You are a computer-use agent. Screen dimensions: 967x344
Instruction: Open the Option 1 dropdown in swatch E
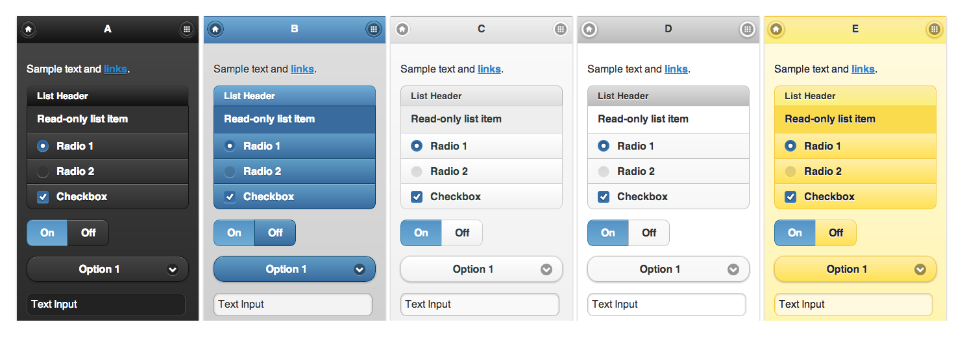pos(855,269)
